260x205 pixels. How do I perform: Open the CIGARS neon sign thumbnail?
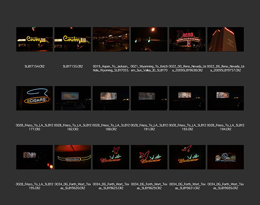(x=35, y=98)
